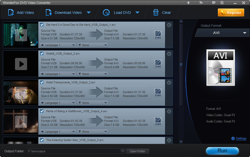The width and height of the screenshot is (250, 157).
Task: Clear the video list
Action: tap(162, 13)
